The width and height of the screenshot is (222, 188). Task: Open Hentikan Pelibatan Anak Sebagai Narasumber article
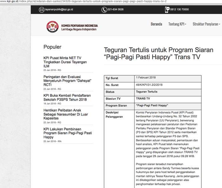(x=66, y=114)
